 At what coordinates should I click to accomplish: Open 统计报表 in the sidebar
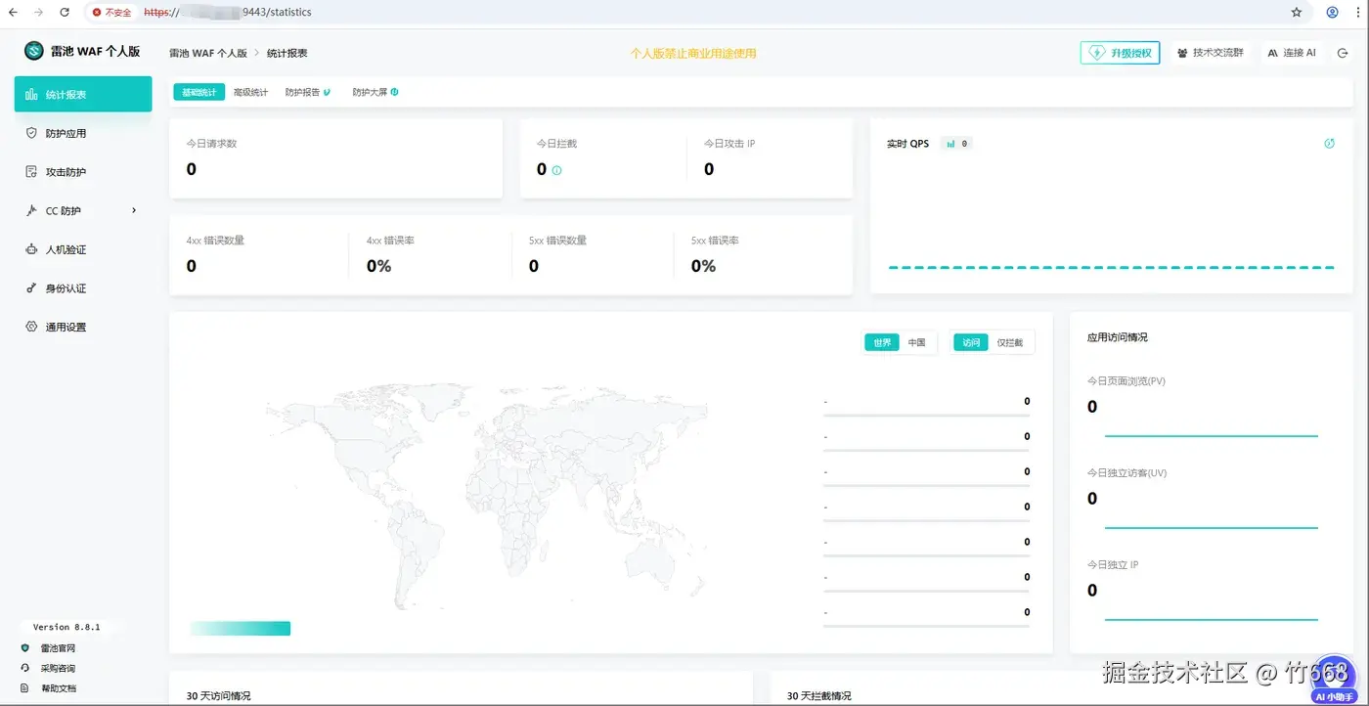tap(83, 95)
